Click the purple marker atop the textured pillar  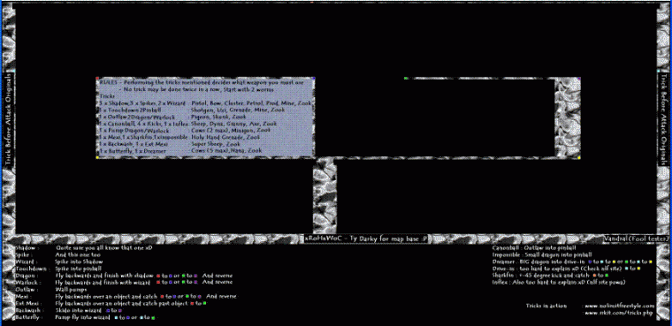click(x=579, y=78)
